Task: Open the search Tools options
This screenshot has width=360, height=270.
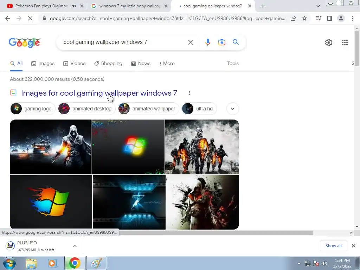Action: pyautogui.click(x=233, y=63)
